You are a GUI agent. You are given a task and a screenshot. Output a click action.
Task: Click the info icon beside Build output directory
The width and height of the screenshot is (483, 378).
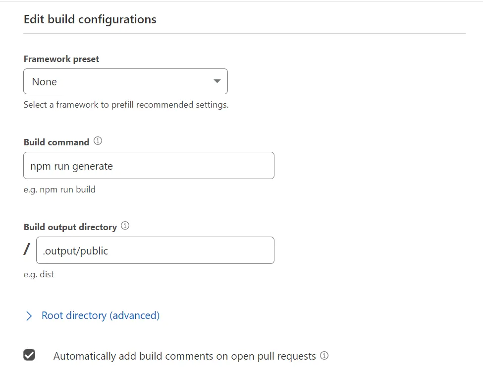pos(125,226)
